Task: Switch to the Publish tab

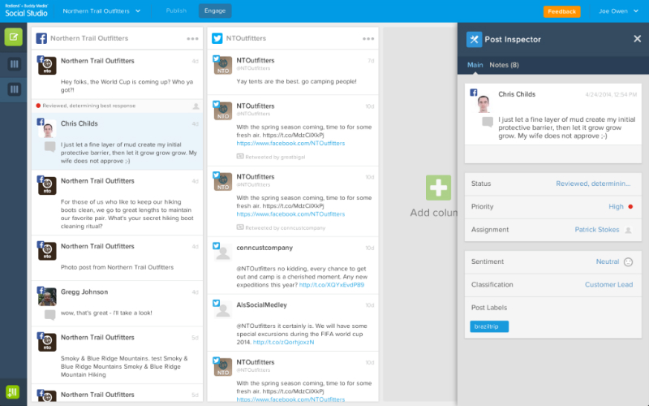Action: [x=176, y=11]
